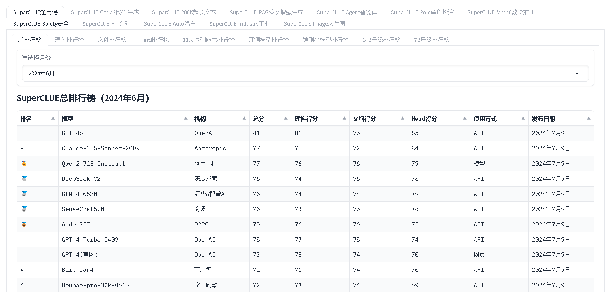
Task: Click the gold medal icon beside Qwen2-72B-Instruct
Action: tap(24, 163)
